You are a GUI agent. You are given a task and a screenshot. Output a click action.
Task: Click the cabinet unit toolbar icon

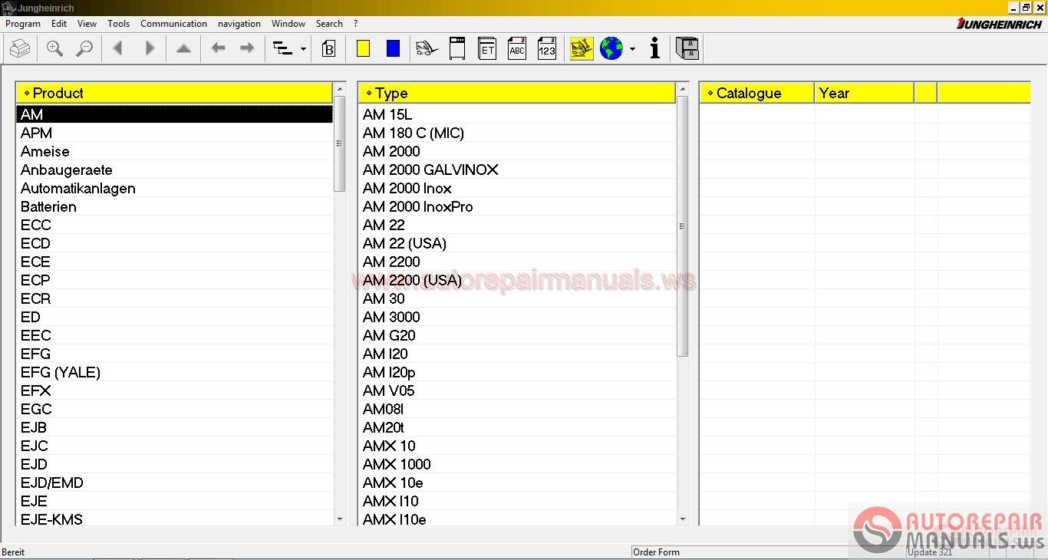pos(457,48)
